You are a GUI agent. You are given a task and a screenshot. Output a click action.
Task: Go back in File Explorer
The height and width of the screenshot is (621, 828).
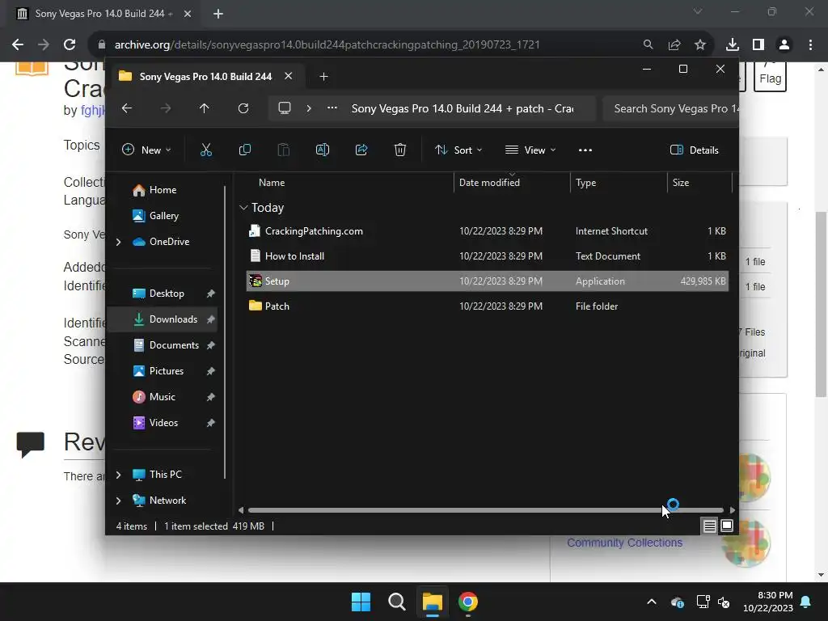click(x=127, y=108)
